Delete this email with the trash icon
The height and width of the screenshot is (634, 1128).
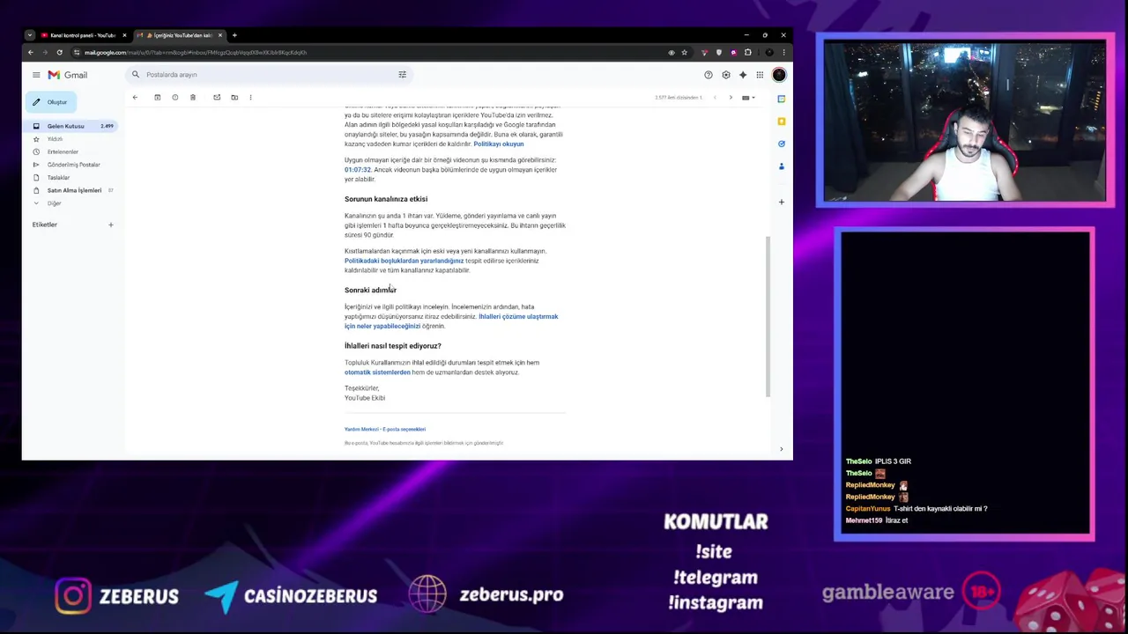coord(193,97)
